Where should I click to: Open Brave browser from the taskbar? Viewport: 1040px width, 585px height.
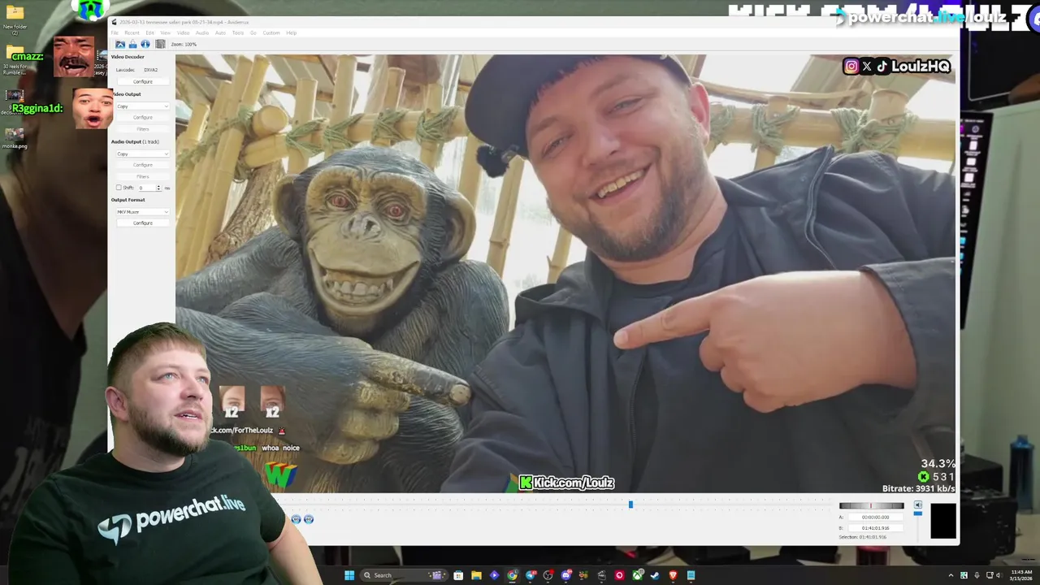tap(673, 575)
